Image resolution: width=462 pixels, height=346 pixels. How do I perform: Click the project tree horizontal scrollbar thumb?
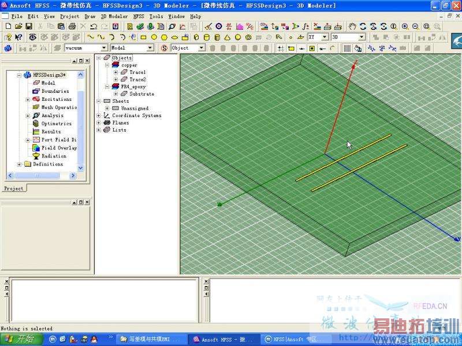[x=37, y=176]
